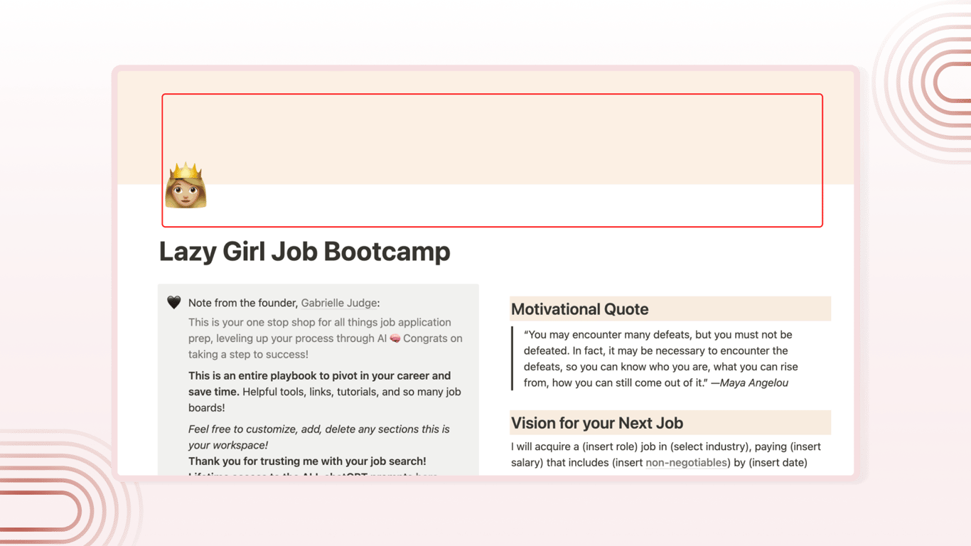971x546 pixels.
Task: Click the 'This is your one stop shop' paragraph
Action: [326, 338]
